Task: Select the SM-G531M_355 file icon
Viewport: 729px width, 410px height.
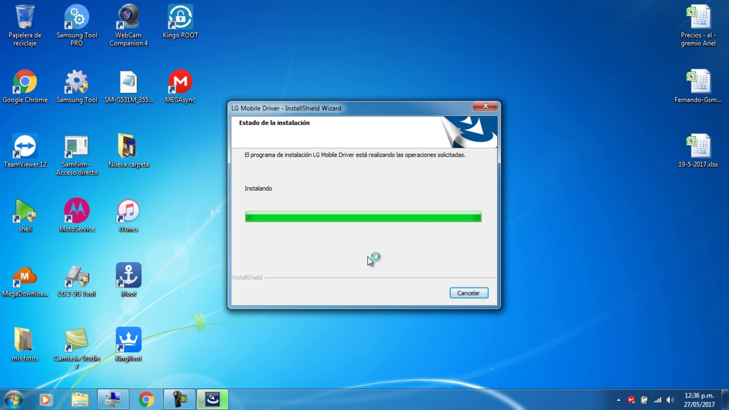Action: (129, 87)
